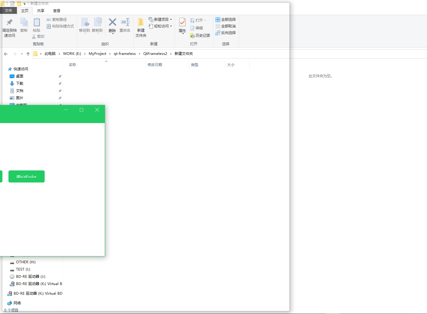This screenshot has height=314, width=427.
Task: Navigate up using the up-arrow icon
Action: click(x=28, y=54)
